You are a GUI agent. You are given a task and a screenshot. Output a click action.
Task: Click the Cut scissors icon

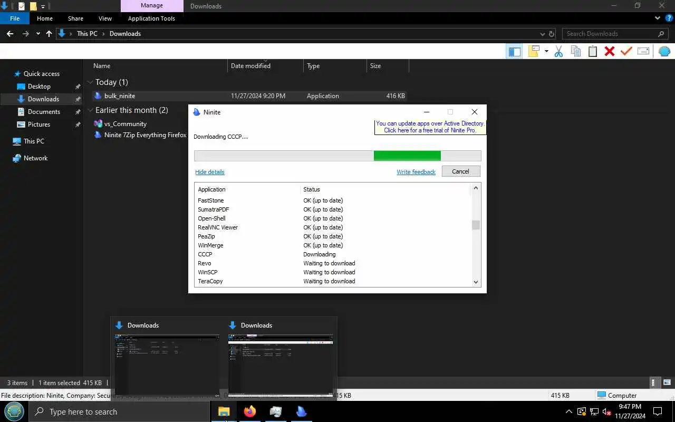[x=559, y=51]
